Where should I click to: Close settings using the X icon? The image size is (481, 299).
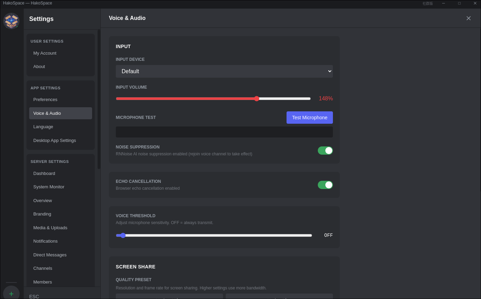[x=468, y=18]
